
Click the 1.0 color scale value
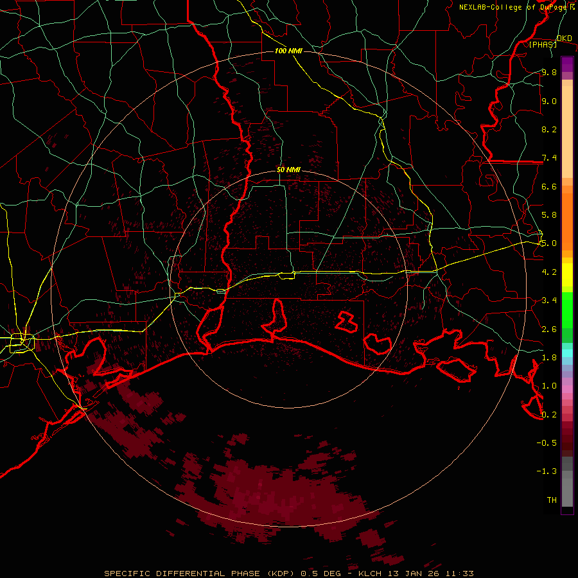click(549, 386)
